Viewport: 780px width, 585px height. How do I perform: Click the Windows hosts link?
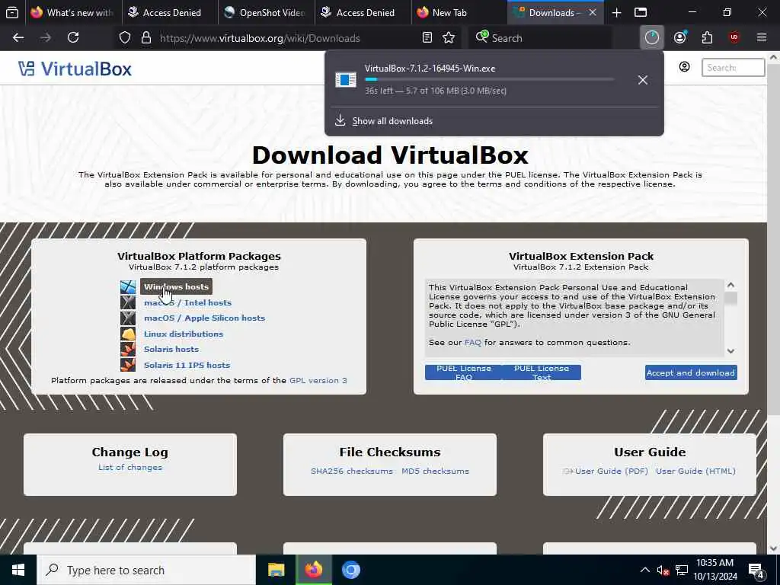tap(176, 286)
